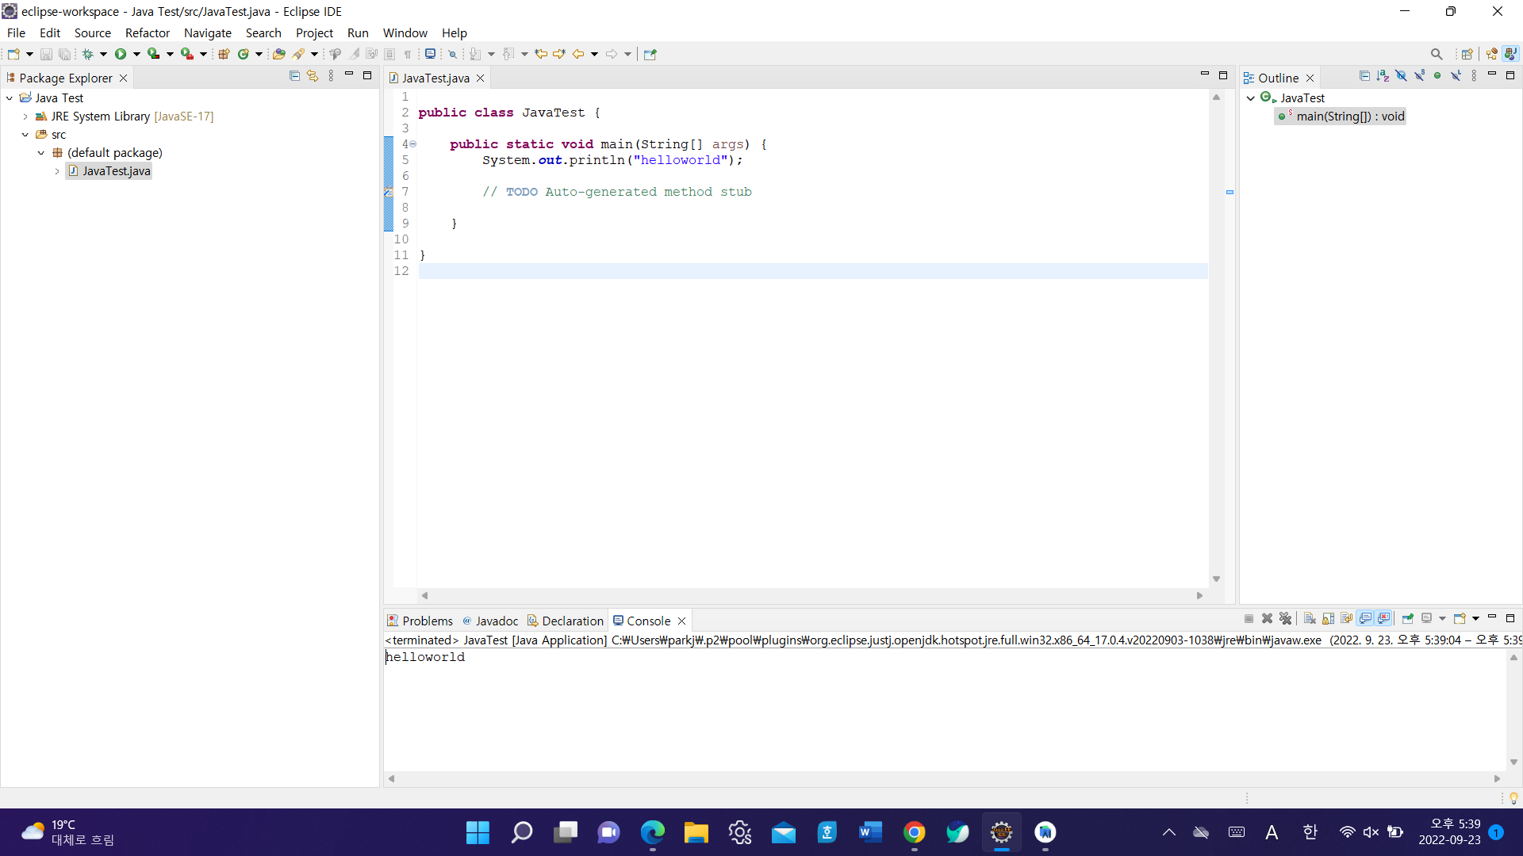Click the Debug bug icon

point(87,54)
